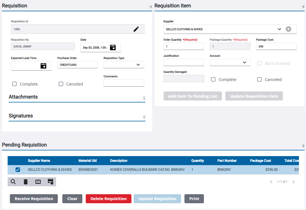This screenshot has width=306, height=210.
Task: Search the pending requisition grid
Action: click(13, 182)
